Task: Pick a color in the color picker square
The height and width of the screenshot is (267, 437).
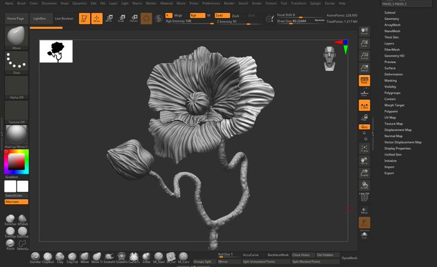Action: click(15, 162)
